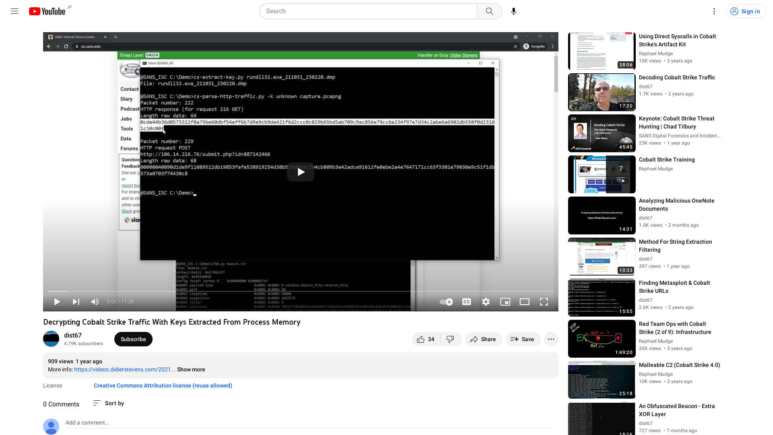Open Finding Metasploit & Cobalt Strike URLs
The height and width of the screenshot is (435, 773).
[674, 287]
